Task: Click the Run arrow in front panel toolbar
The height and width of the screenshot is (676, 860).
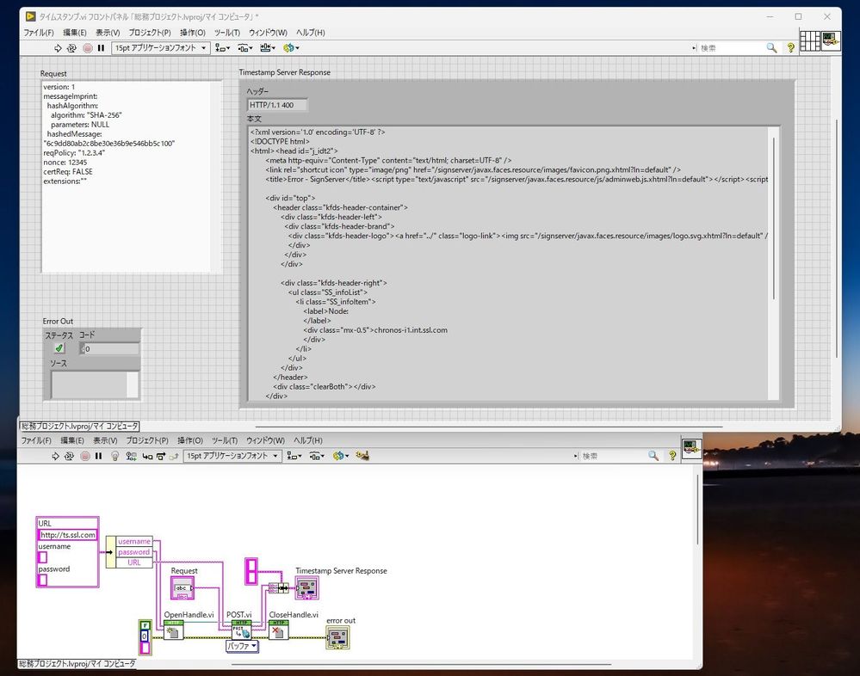Action: click(58, 48)
